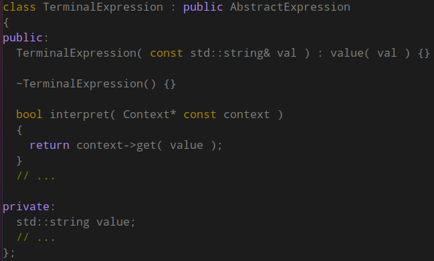Click value( initializer in constructor
This screenshot has width=434, height=261.
pyautogui.click(x=350, y=53)
